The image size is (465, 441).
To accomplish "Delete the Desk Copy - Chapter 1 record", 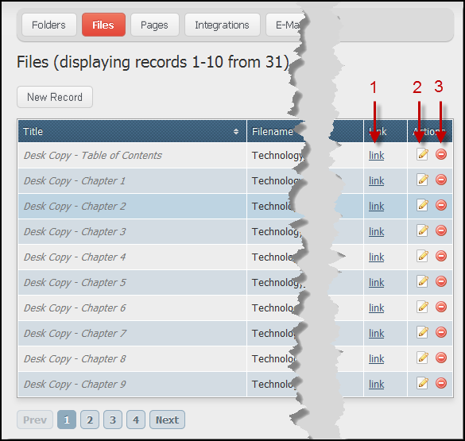I will pos(441,180).
